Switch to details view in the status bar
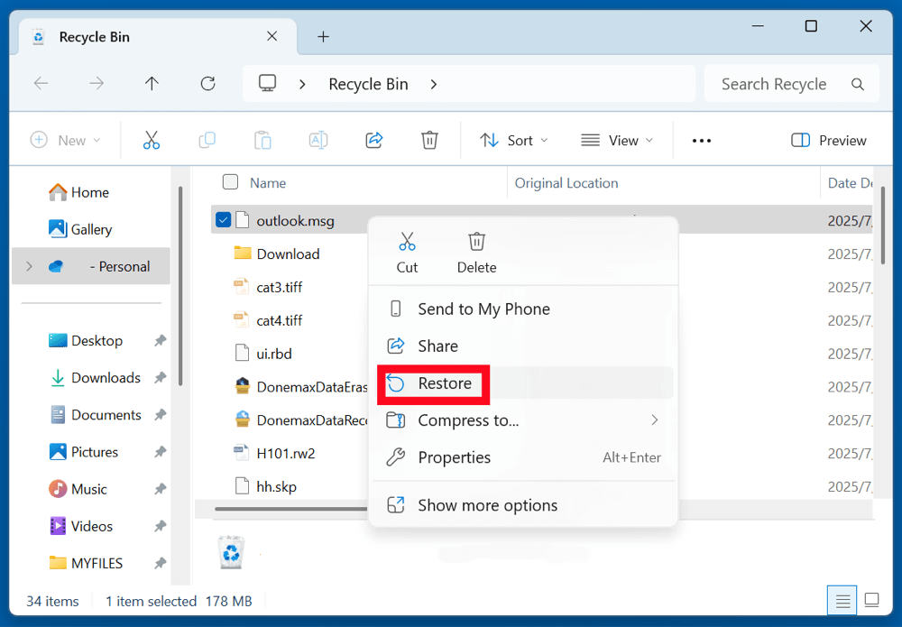Screen dimensions: 902x627 [x=842, y=600]
